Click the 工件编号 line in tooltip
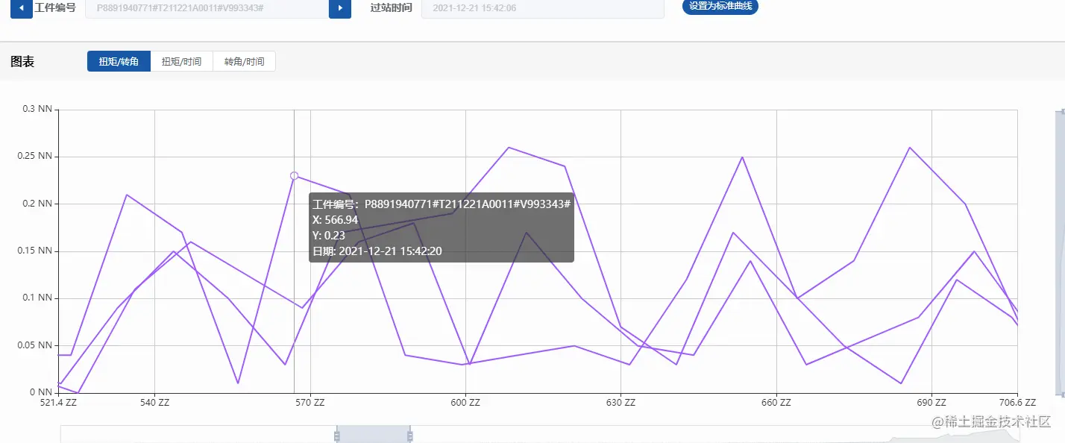 coord(442,204)
